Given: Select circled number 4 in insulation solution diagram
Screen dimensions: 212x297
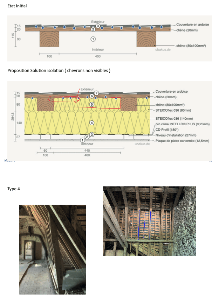Looking at the screenshot, I should point(91,123).
